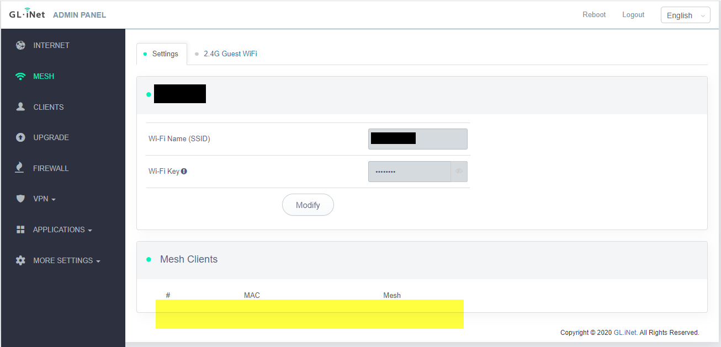Click the Internet globe icon in sidebar
The image size is (721, 347).
point(20,45)
